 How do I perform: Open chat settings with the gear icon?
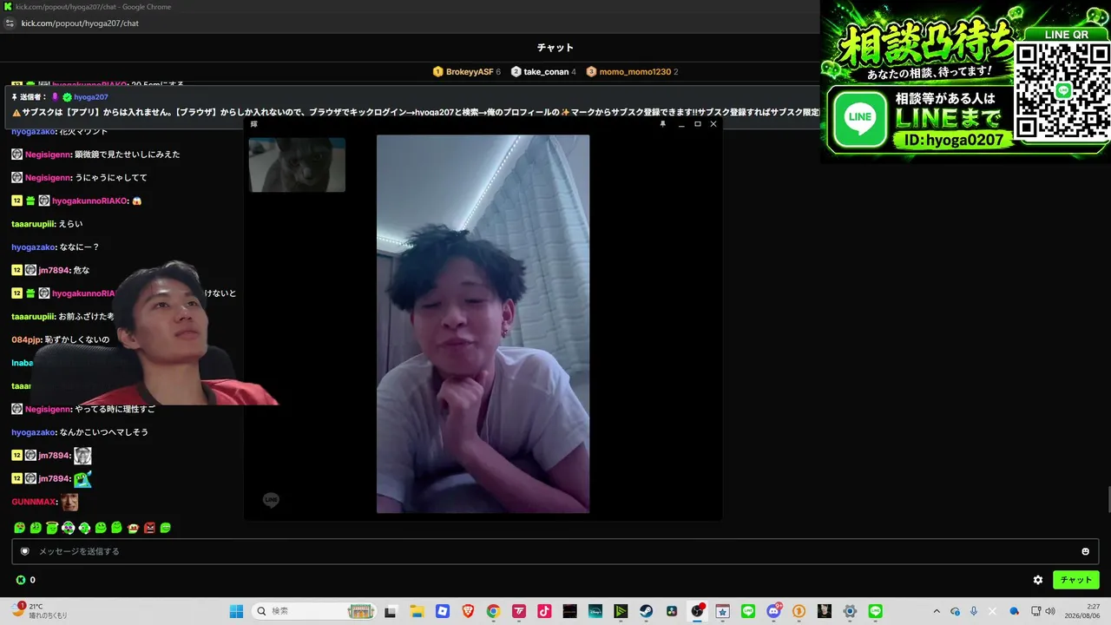coord(1037,580)
